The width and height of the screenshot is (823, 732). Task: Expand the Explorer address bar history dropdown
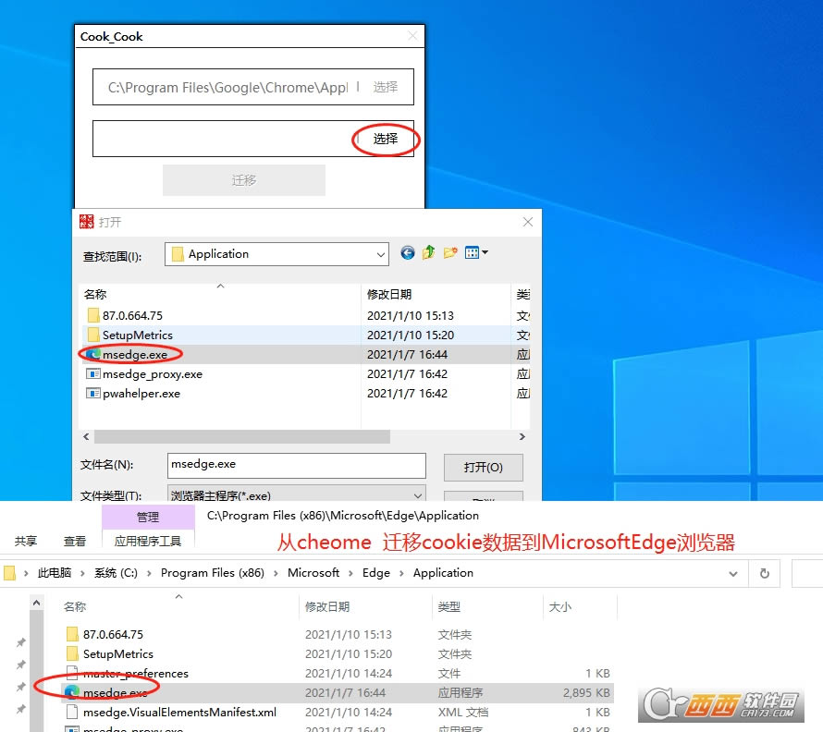pyautogui.click(x=733, y=573)
